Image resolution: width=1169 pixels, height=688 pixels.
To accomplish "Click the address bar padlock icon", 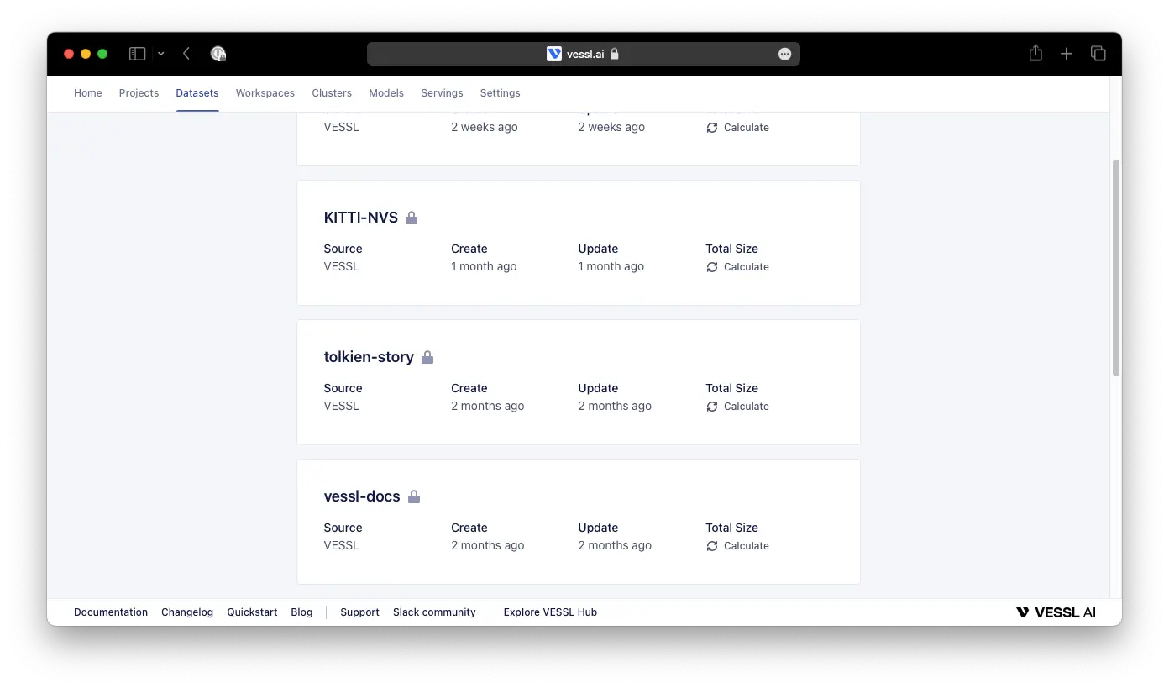I will click(x=614, y=54).
